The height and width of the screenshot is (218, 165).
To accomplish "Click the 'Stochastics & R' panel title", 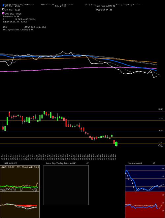I will (135, 163).
